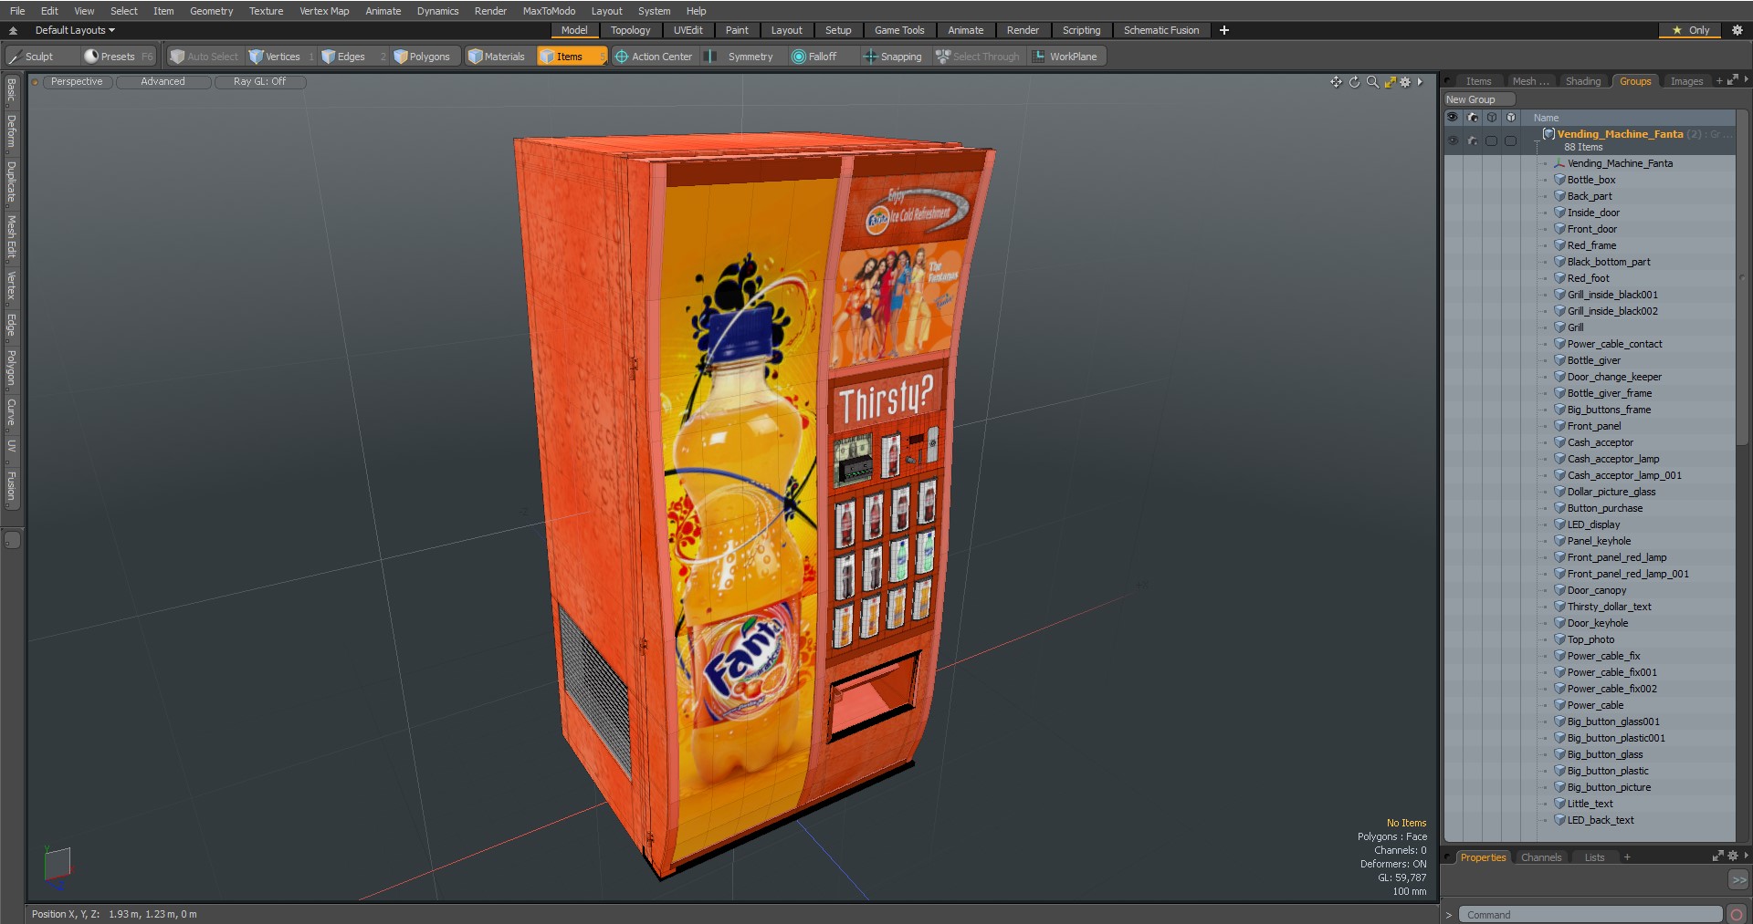Switch to Vertices selection mode
1753x924 pixels.
[281, 57]
